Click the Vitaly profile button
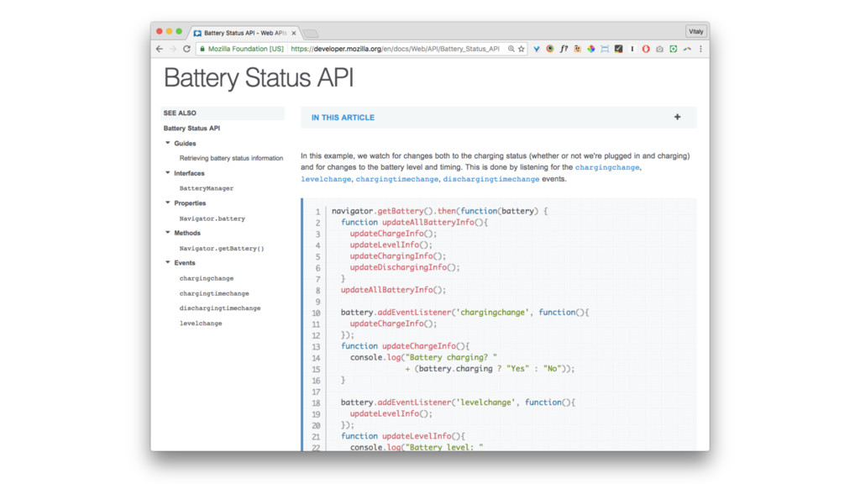The height and width of the screenshot is (484, 860). coord(696,32)
